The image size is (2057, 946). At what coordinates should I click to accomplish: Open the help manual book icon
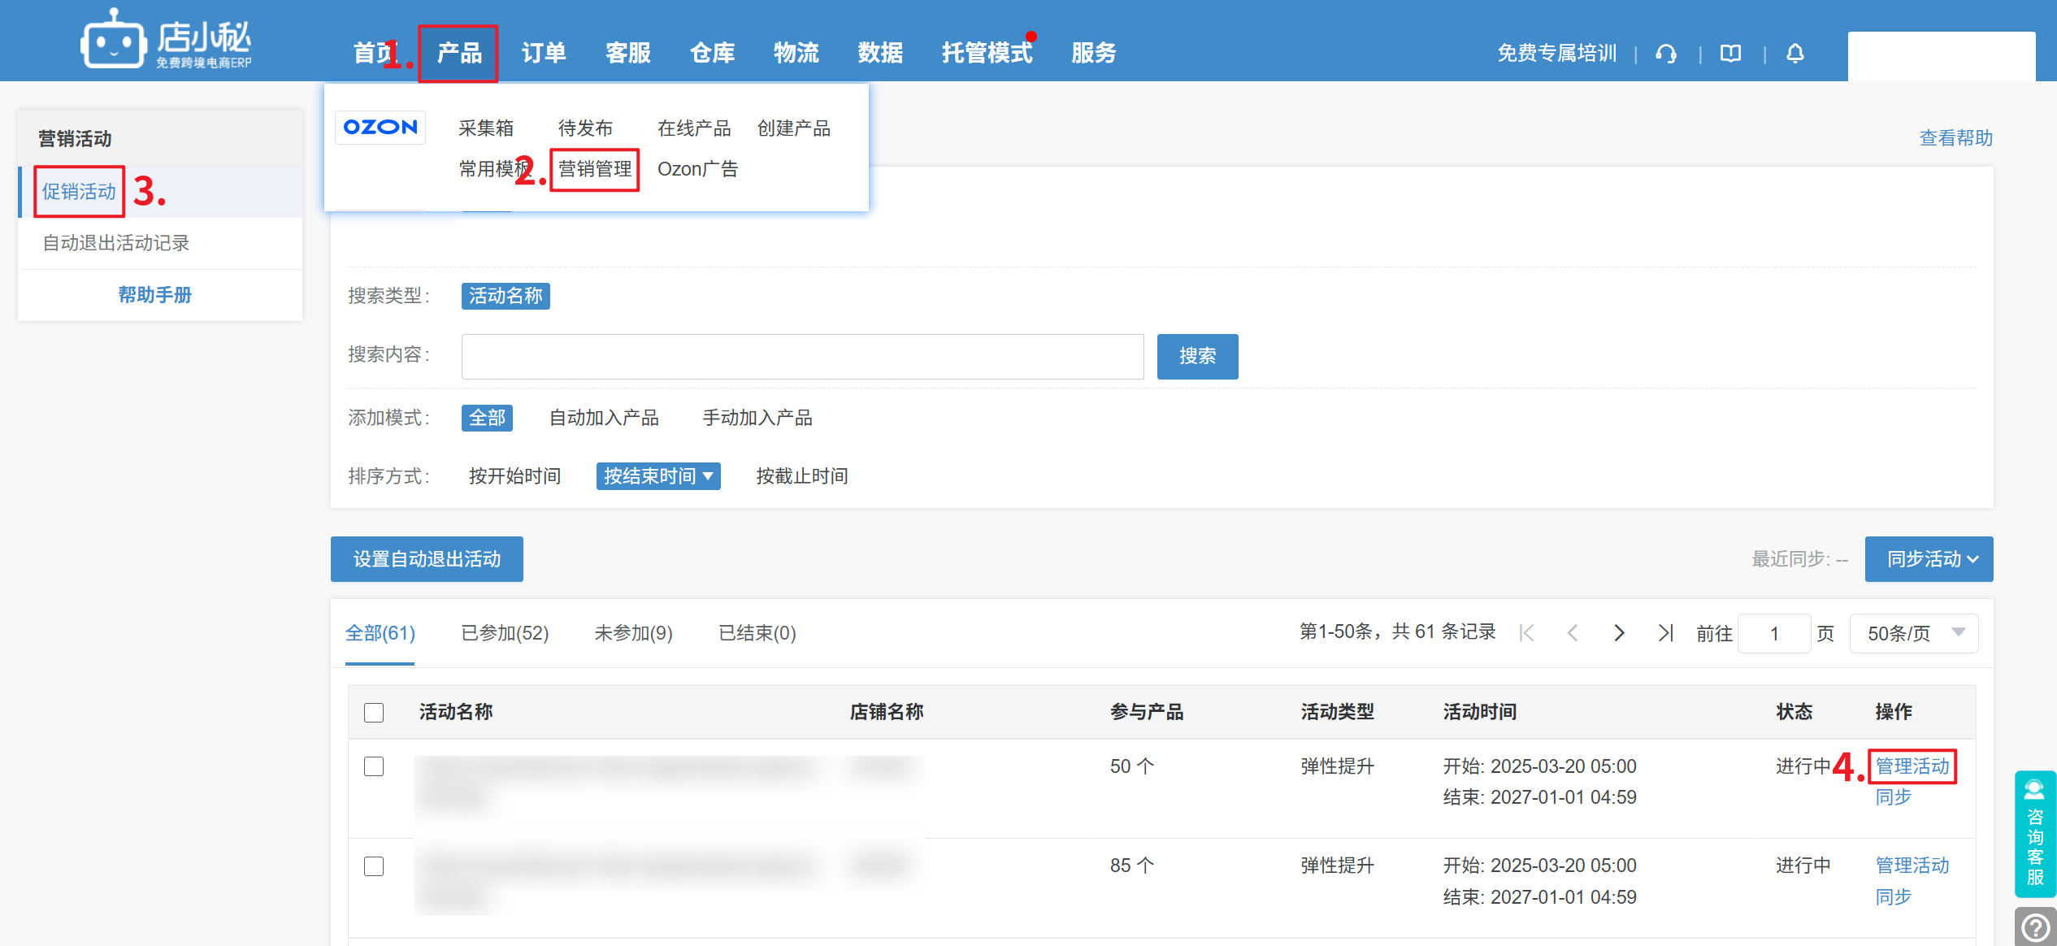click(1730, 54)
